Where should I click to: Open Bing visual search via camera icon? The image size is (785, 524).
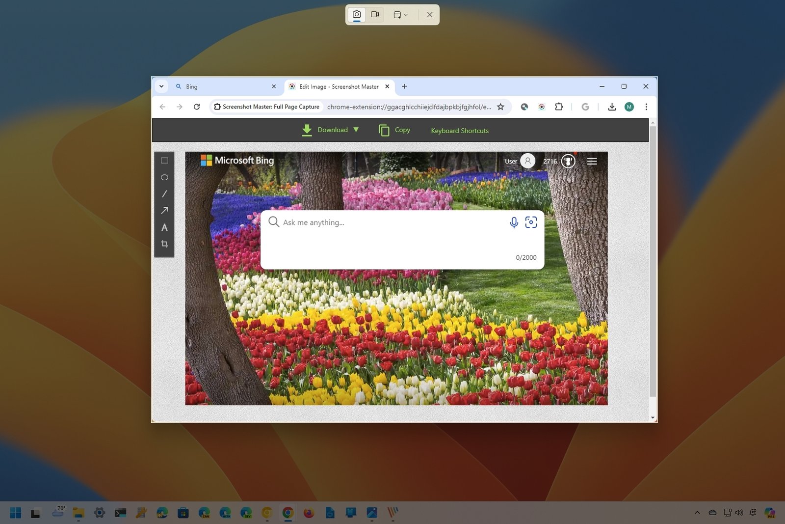[531, 222]
